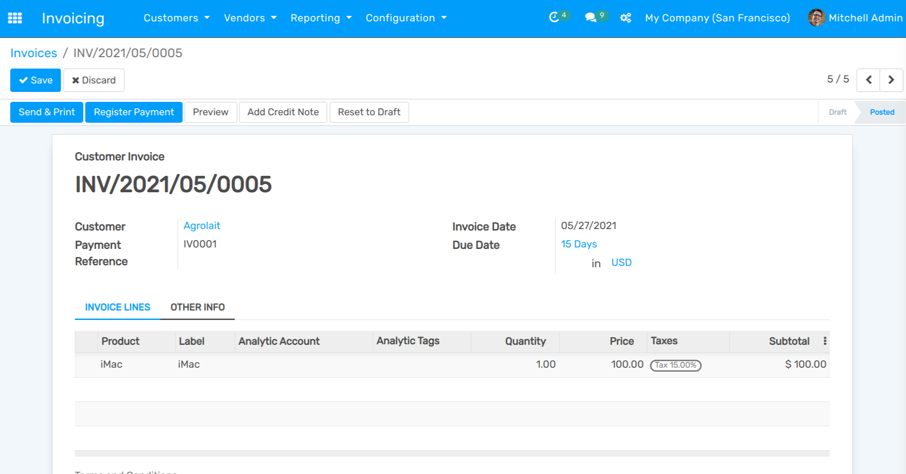Click Mitchell Admin user avatar
Screen dimensions: 906x474
[816, 18]
